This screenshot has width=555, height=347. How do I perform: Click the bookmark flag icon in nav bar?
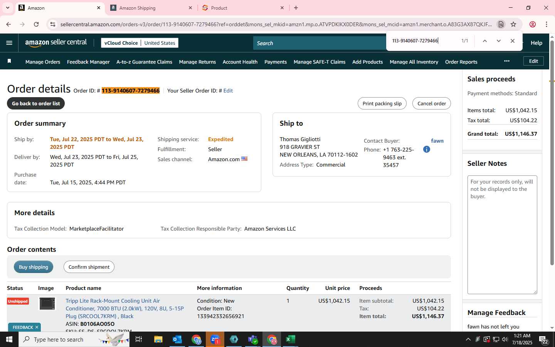(x=9, y=61)
